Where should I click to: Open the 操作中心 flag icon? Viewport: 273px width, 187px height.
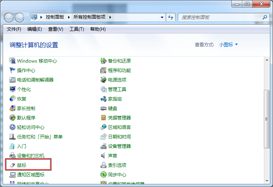point(13,71)
